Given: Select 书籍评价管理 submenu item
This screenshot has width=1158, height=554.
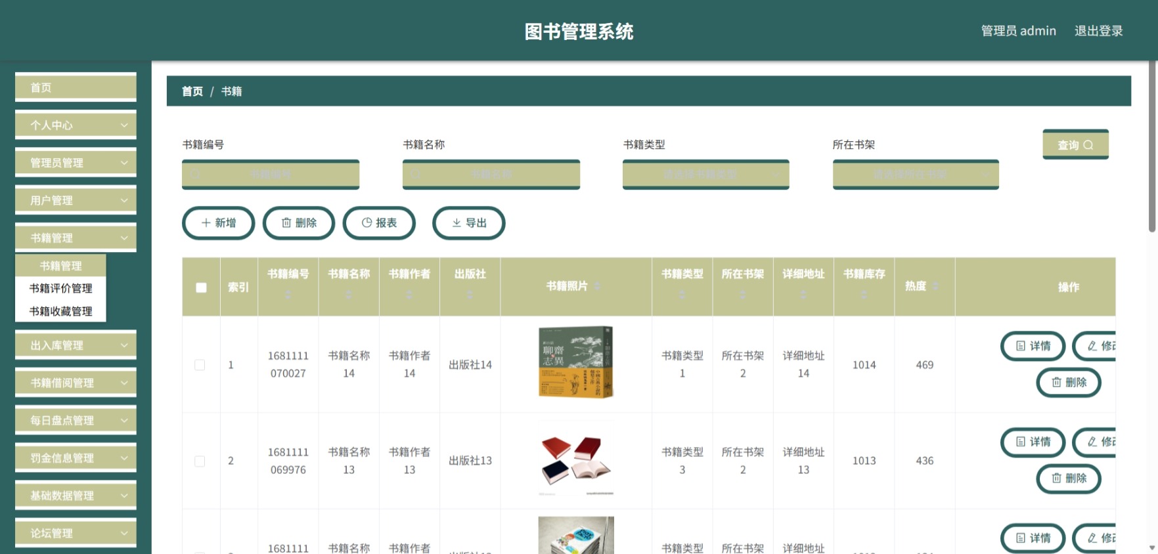Looking at the screenshot, I should 60,288.
